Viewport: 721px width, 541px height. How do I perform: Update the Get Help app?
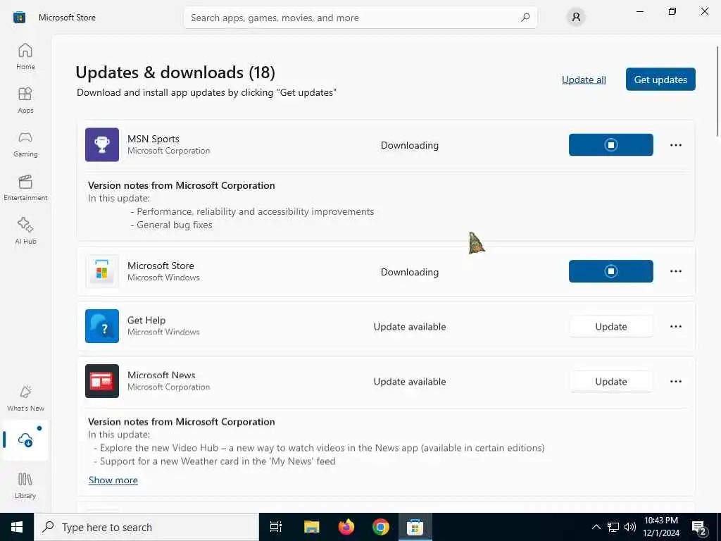click(x=610, y=326)
